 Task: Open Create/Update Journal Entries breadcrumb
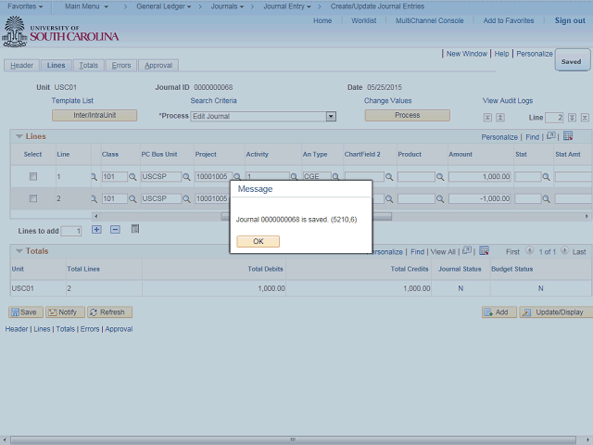377,6
